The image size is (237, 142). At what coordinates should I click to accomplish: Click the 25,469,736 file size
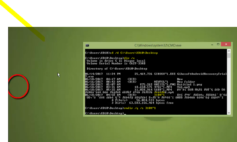tap(143, 74)
